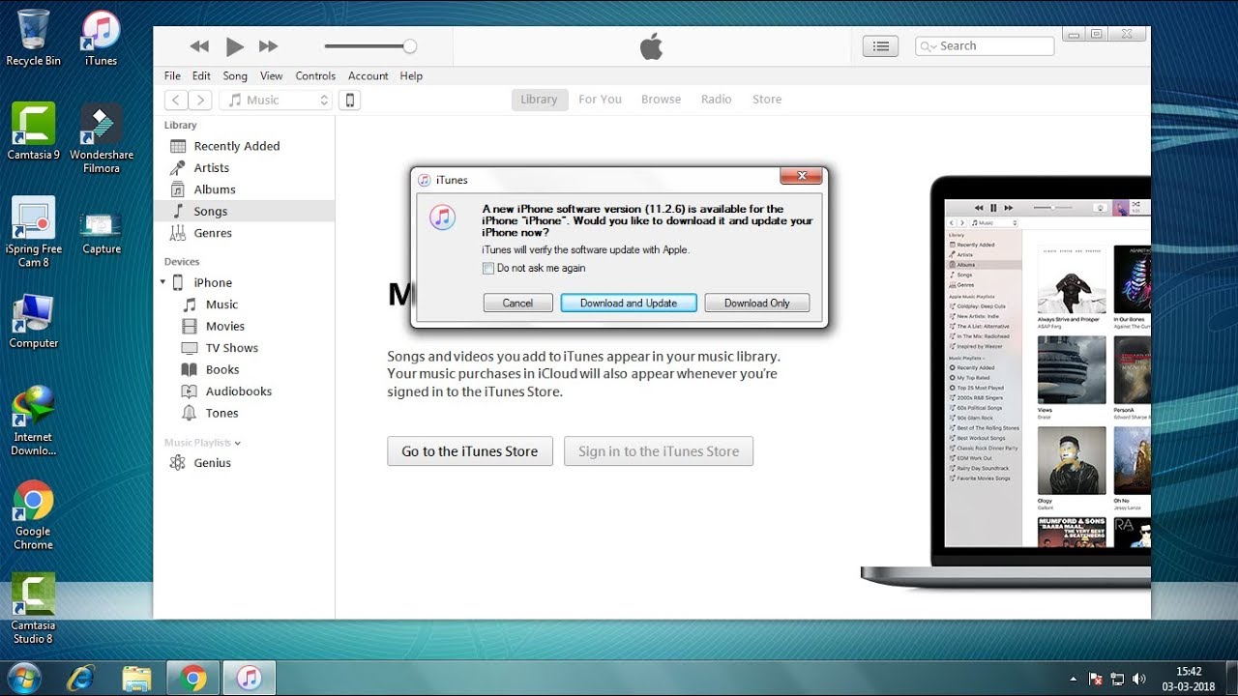The image size is (1238, 696).
Task: Click the Download Only button
Action: point(757,303)
